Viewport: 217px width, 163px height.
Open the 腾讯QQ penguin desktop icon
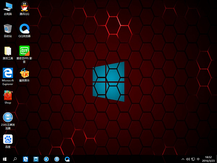click(24, 6)
